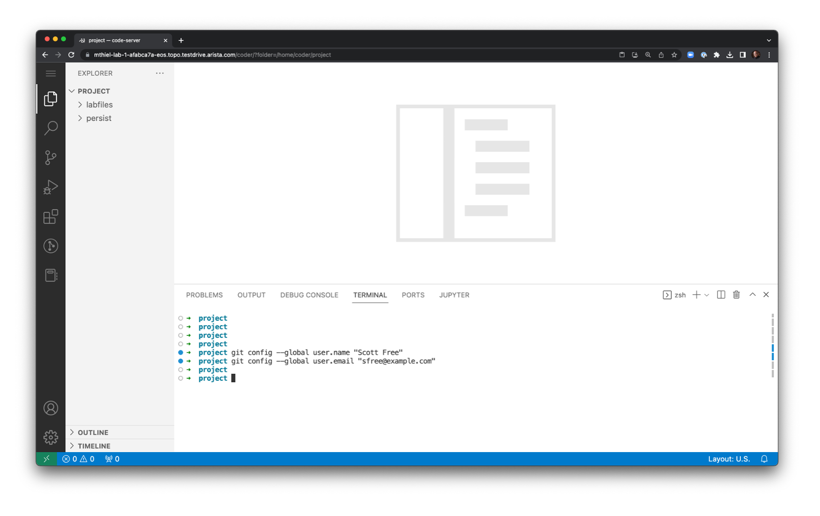The height and width of the screenshot is (516, 820).
Task: Expand the OUTLINE section
Action: [x=93, y=432]
